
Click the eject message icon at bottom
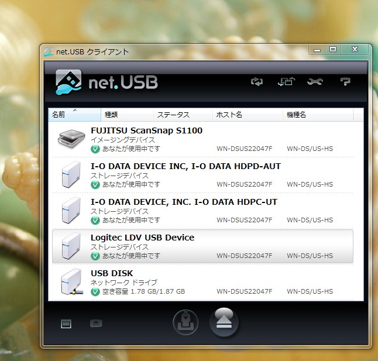[96, 324]
